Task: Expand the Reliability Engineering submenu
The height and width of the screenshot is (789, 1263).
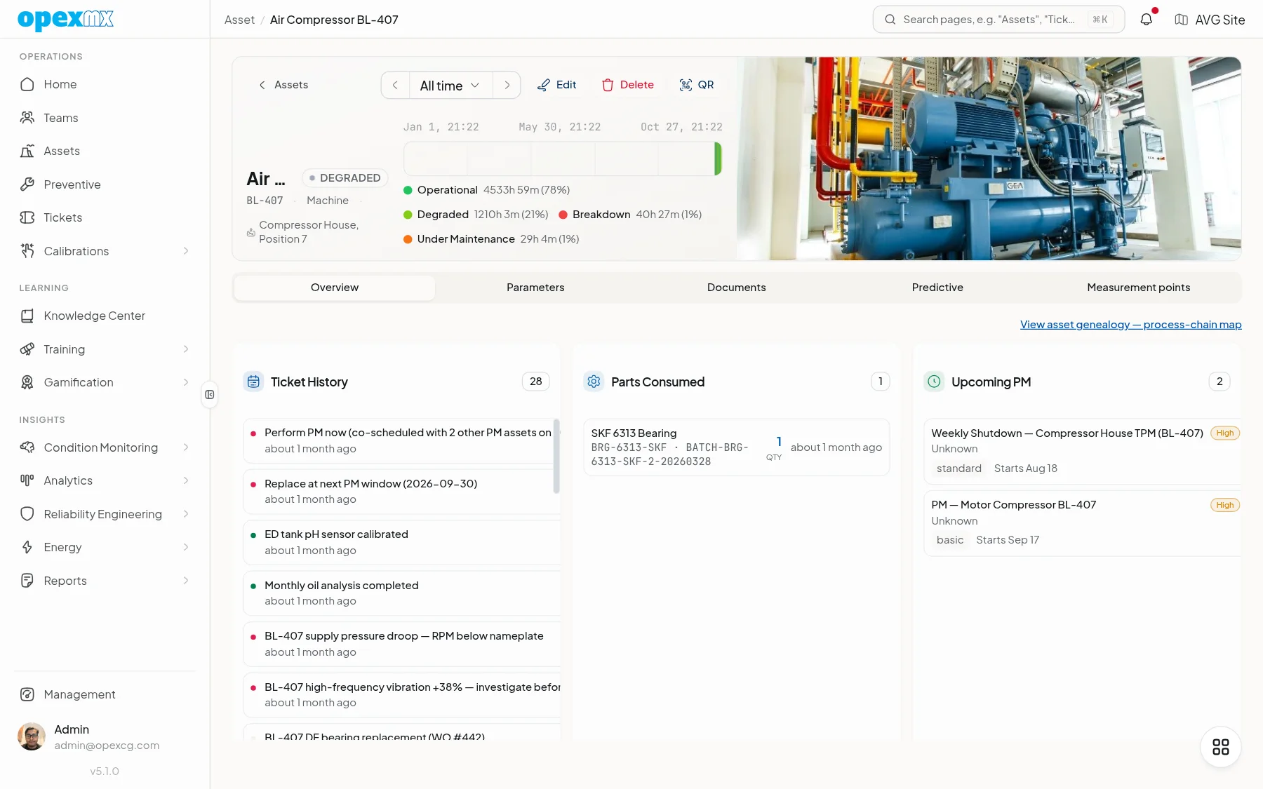Action: [x=186, y=514]
